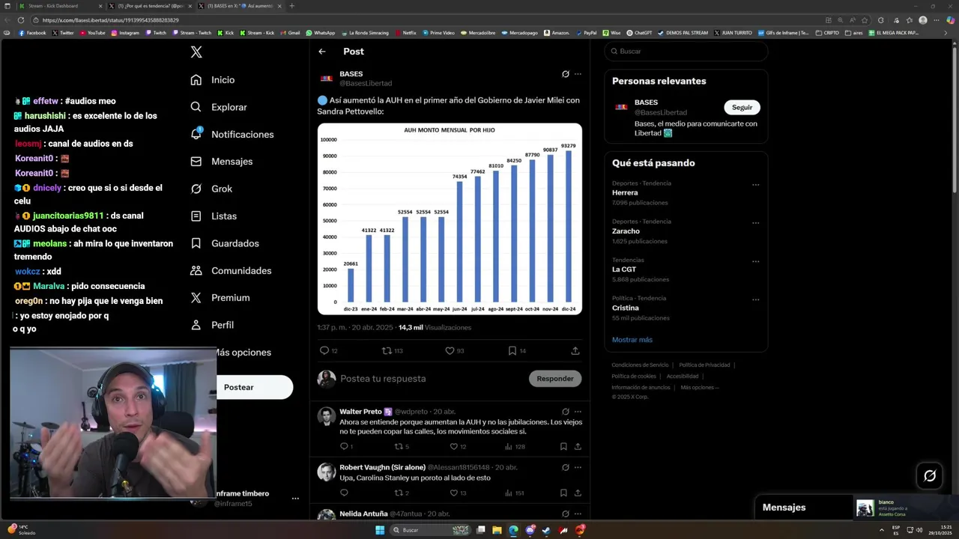Open the Windows Start menu
The width and height of the screenshot is (959, 539).
380,530
